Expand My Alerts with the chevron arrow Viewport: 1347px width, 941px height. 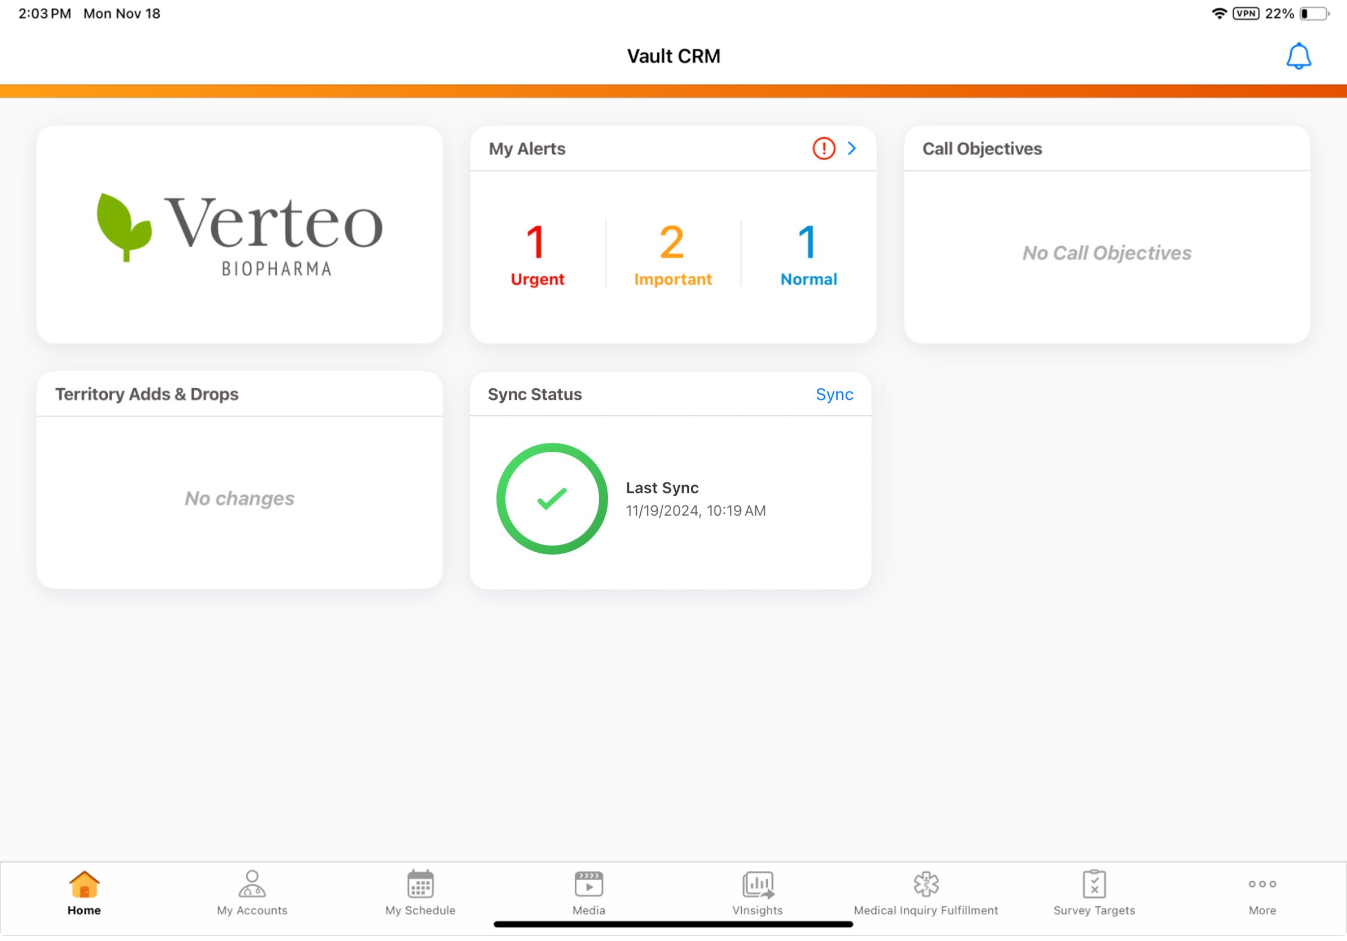tap(852, 148)
